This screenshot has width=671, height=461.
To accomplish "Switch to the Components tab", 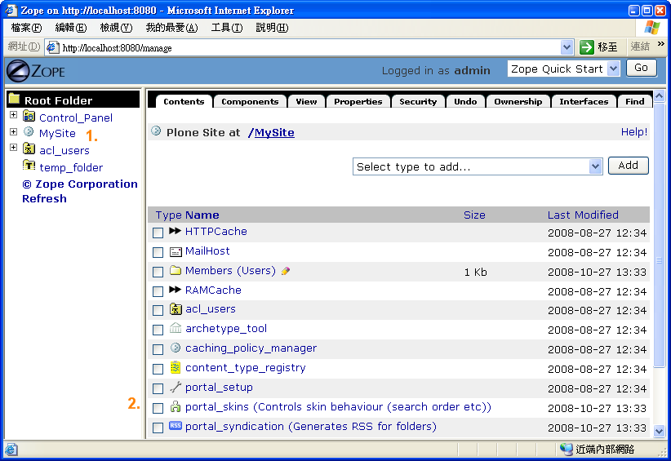I will tap(250, 102).
